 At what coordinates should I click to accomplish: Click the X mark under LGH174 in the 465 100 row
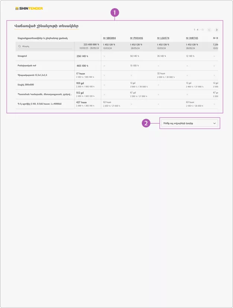tap(159, 66)
